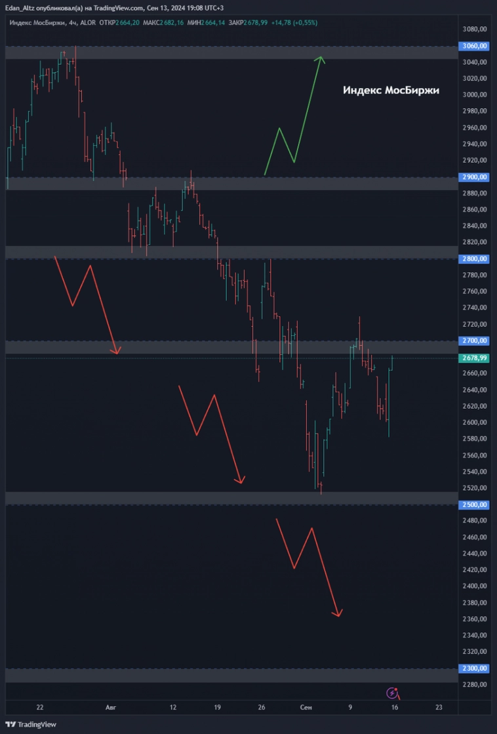Click the 3000,00 price axis label
497x734 pixels.
[475, 94]
